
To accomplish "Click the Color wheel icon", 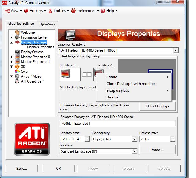I will (x=17, y=71).
